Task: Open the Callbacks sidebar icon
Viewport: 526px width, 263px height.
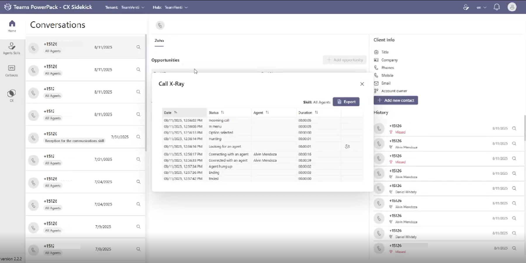Action: click(11, 70)
